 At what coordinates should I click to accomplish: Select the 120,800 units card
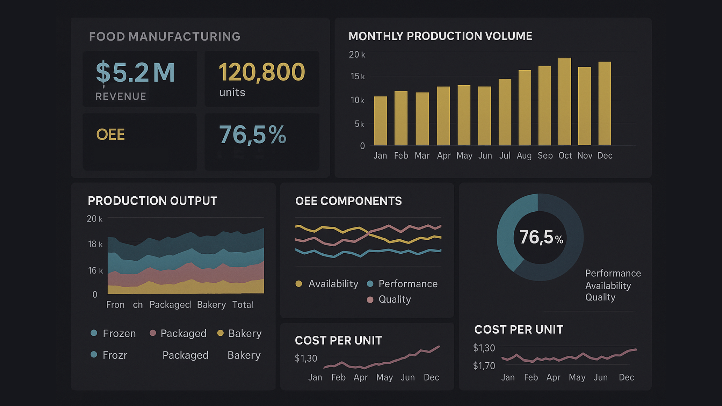pos(262,79)
